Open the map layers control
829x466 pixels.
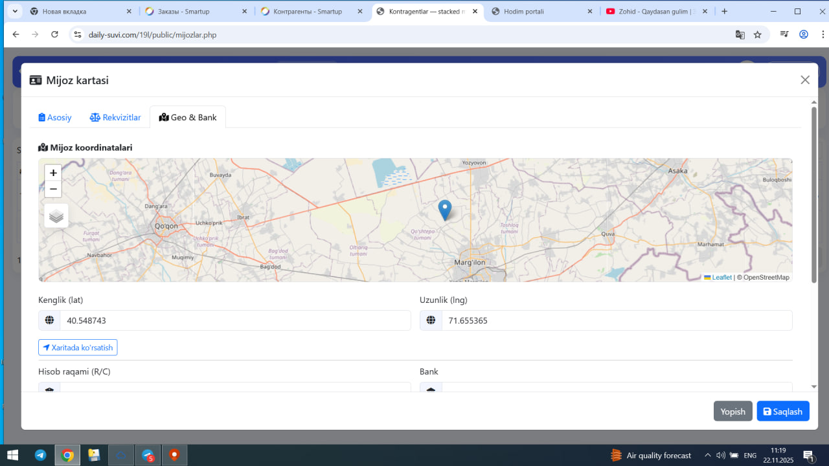[56, 216]
